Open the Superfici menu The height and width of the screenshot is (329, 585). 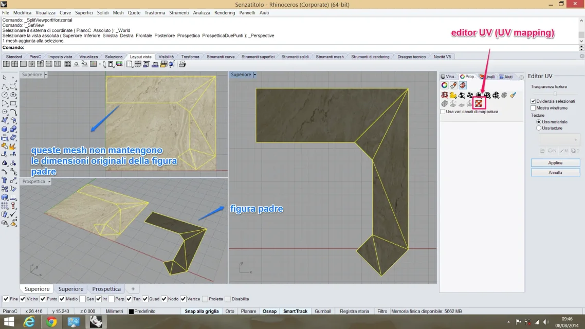[x=84, y=13]
